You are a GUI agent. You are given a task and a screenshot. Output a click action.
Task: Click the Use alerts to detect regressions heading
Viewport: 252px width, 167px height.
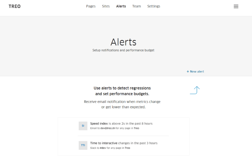(x=122, y=91)
